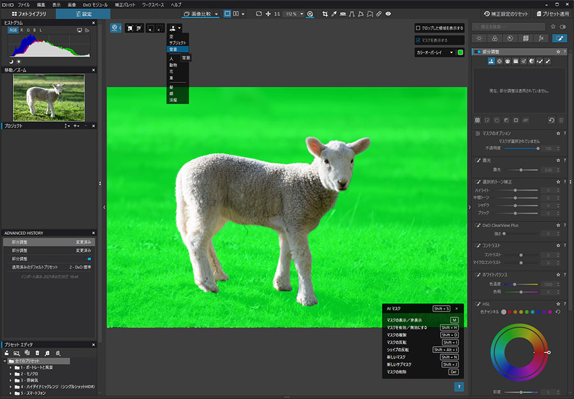Viewport: 574px width, 399px height.
Task: Click the blue help question mark button
Action: point(459,386)
